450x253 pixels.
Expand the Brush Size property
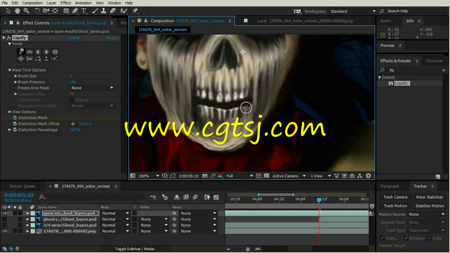coord(16,76)
